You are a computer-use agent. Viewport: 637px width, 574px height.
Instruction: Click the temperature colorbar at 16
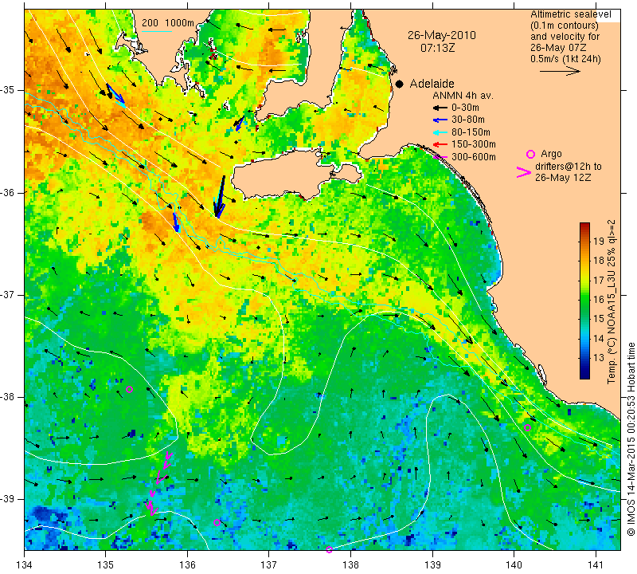[x=584, y=300]
